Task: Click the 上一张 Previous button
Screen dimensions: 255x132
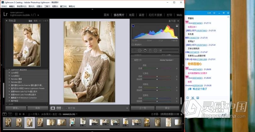Action: (x=143, y=108)
